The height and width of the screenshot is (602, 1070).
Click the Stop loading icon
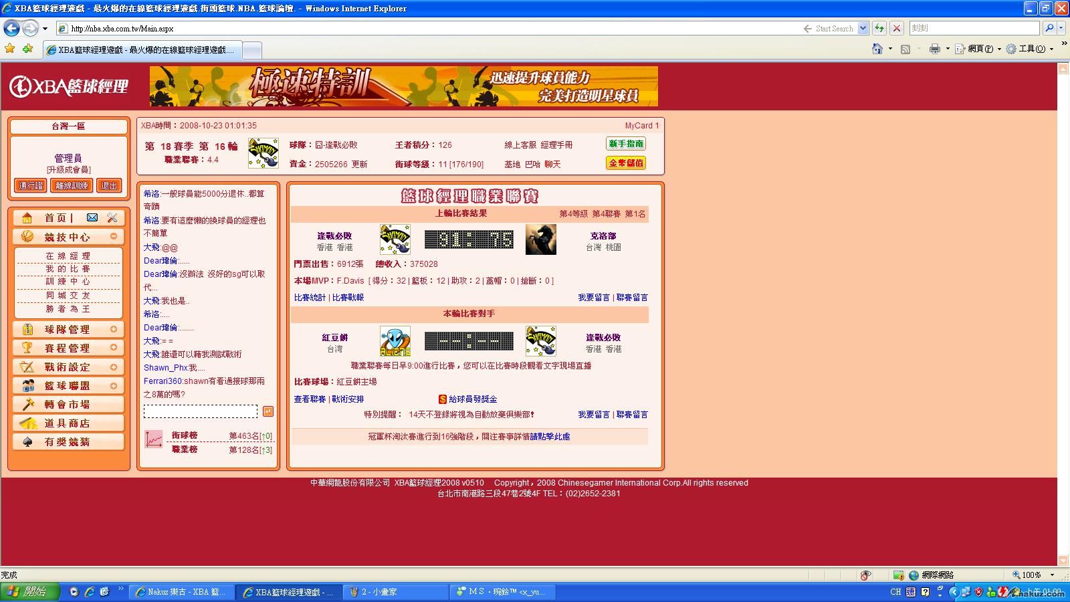pos(897,28)
